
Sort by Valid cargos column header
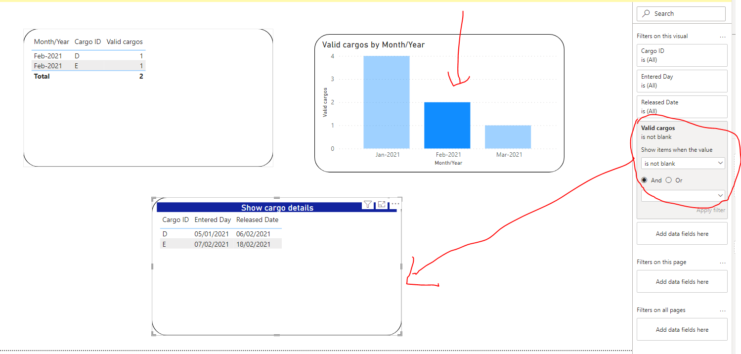(x=125, y=42)
